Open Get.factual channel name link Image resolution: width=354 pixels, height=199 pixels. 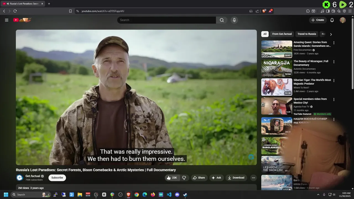[33, 176]
